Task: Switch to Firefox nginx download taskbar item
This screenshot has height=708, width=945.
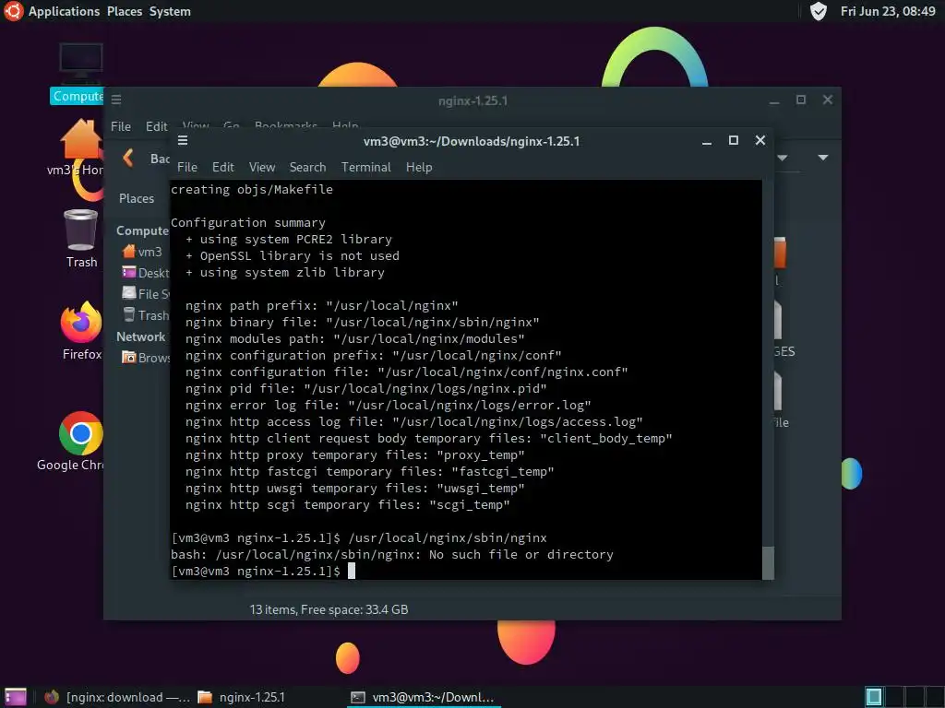Action: pos(117,697)
